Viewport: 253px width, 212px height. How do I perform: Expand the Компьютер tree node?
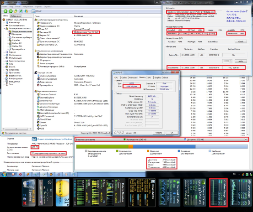pos(4,23)
